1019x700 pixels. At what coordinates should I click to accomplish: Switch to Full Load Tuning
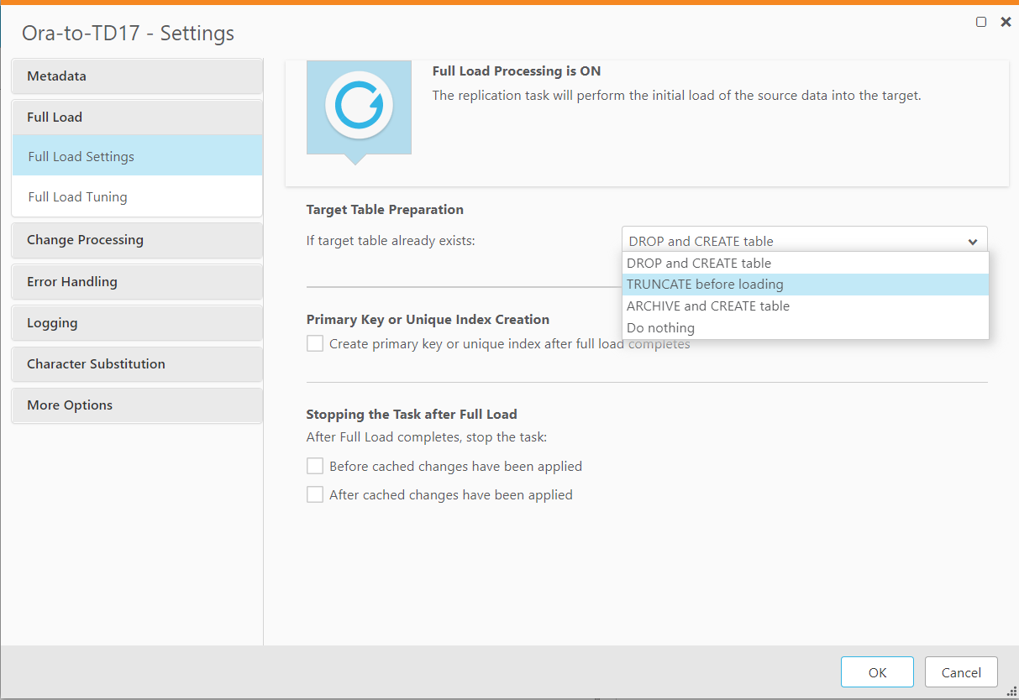point(78,197)
